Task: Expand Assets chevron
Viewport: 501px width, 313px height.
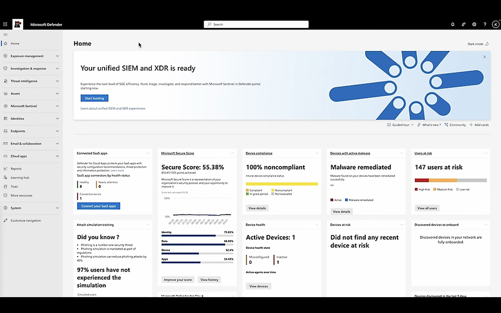Action: click(57, 93)
